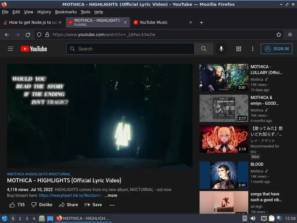297x223 pixels.
Task: Open the File menu
Action: (5, 12)
